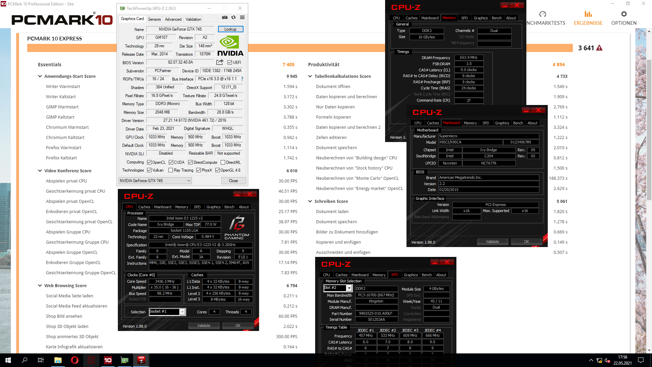Open the Windows Start menu
Screen dimensions: 652x367
8,360
